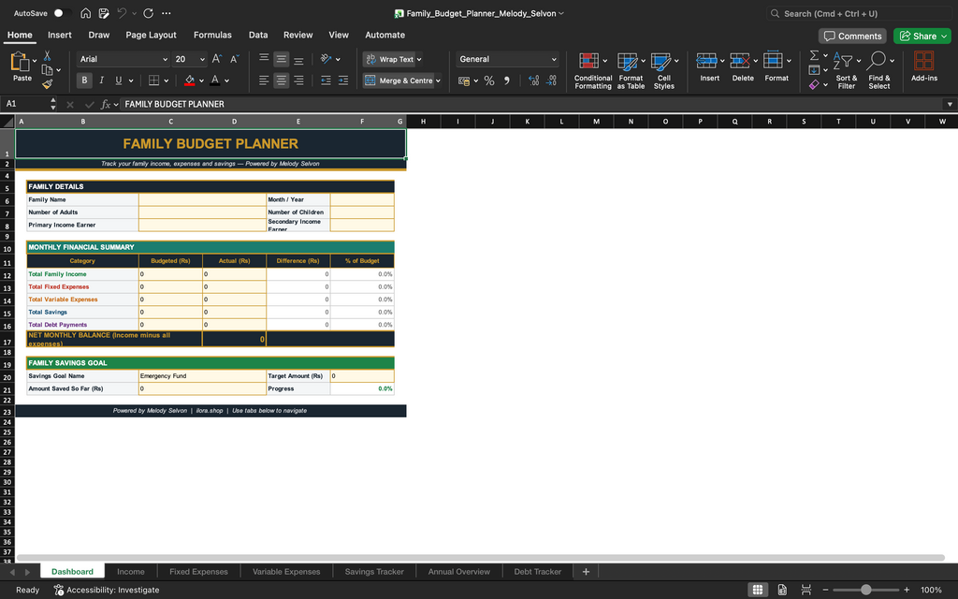
Task: Click the Cut scissors icon
Action: click(x=47, y=55)
